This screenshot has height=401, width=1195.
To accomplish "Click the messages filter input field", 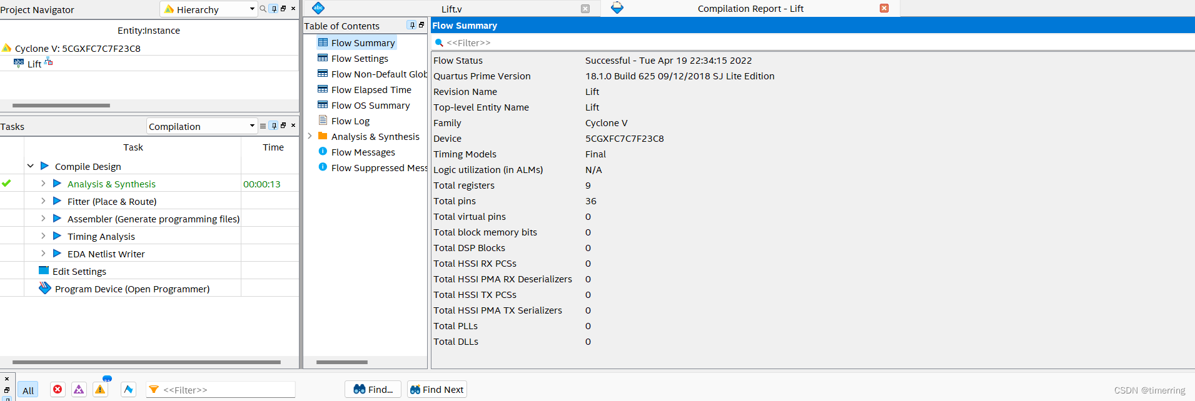I will [221, 390].
